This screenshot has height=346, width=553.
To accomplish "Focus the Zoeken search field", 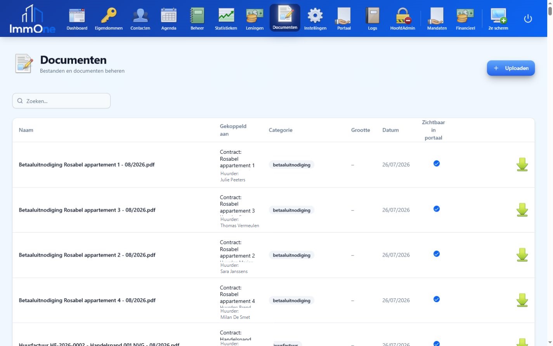I will pos(61,101).
